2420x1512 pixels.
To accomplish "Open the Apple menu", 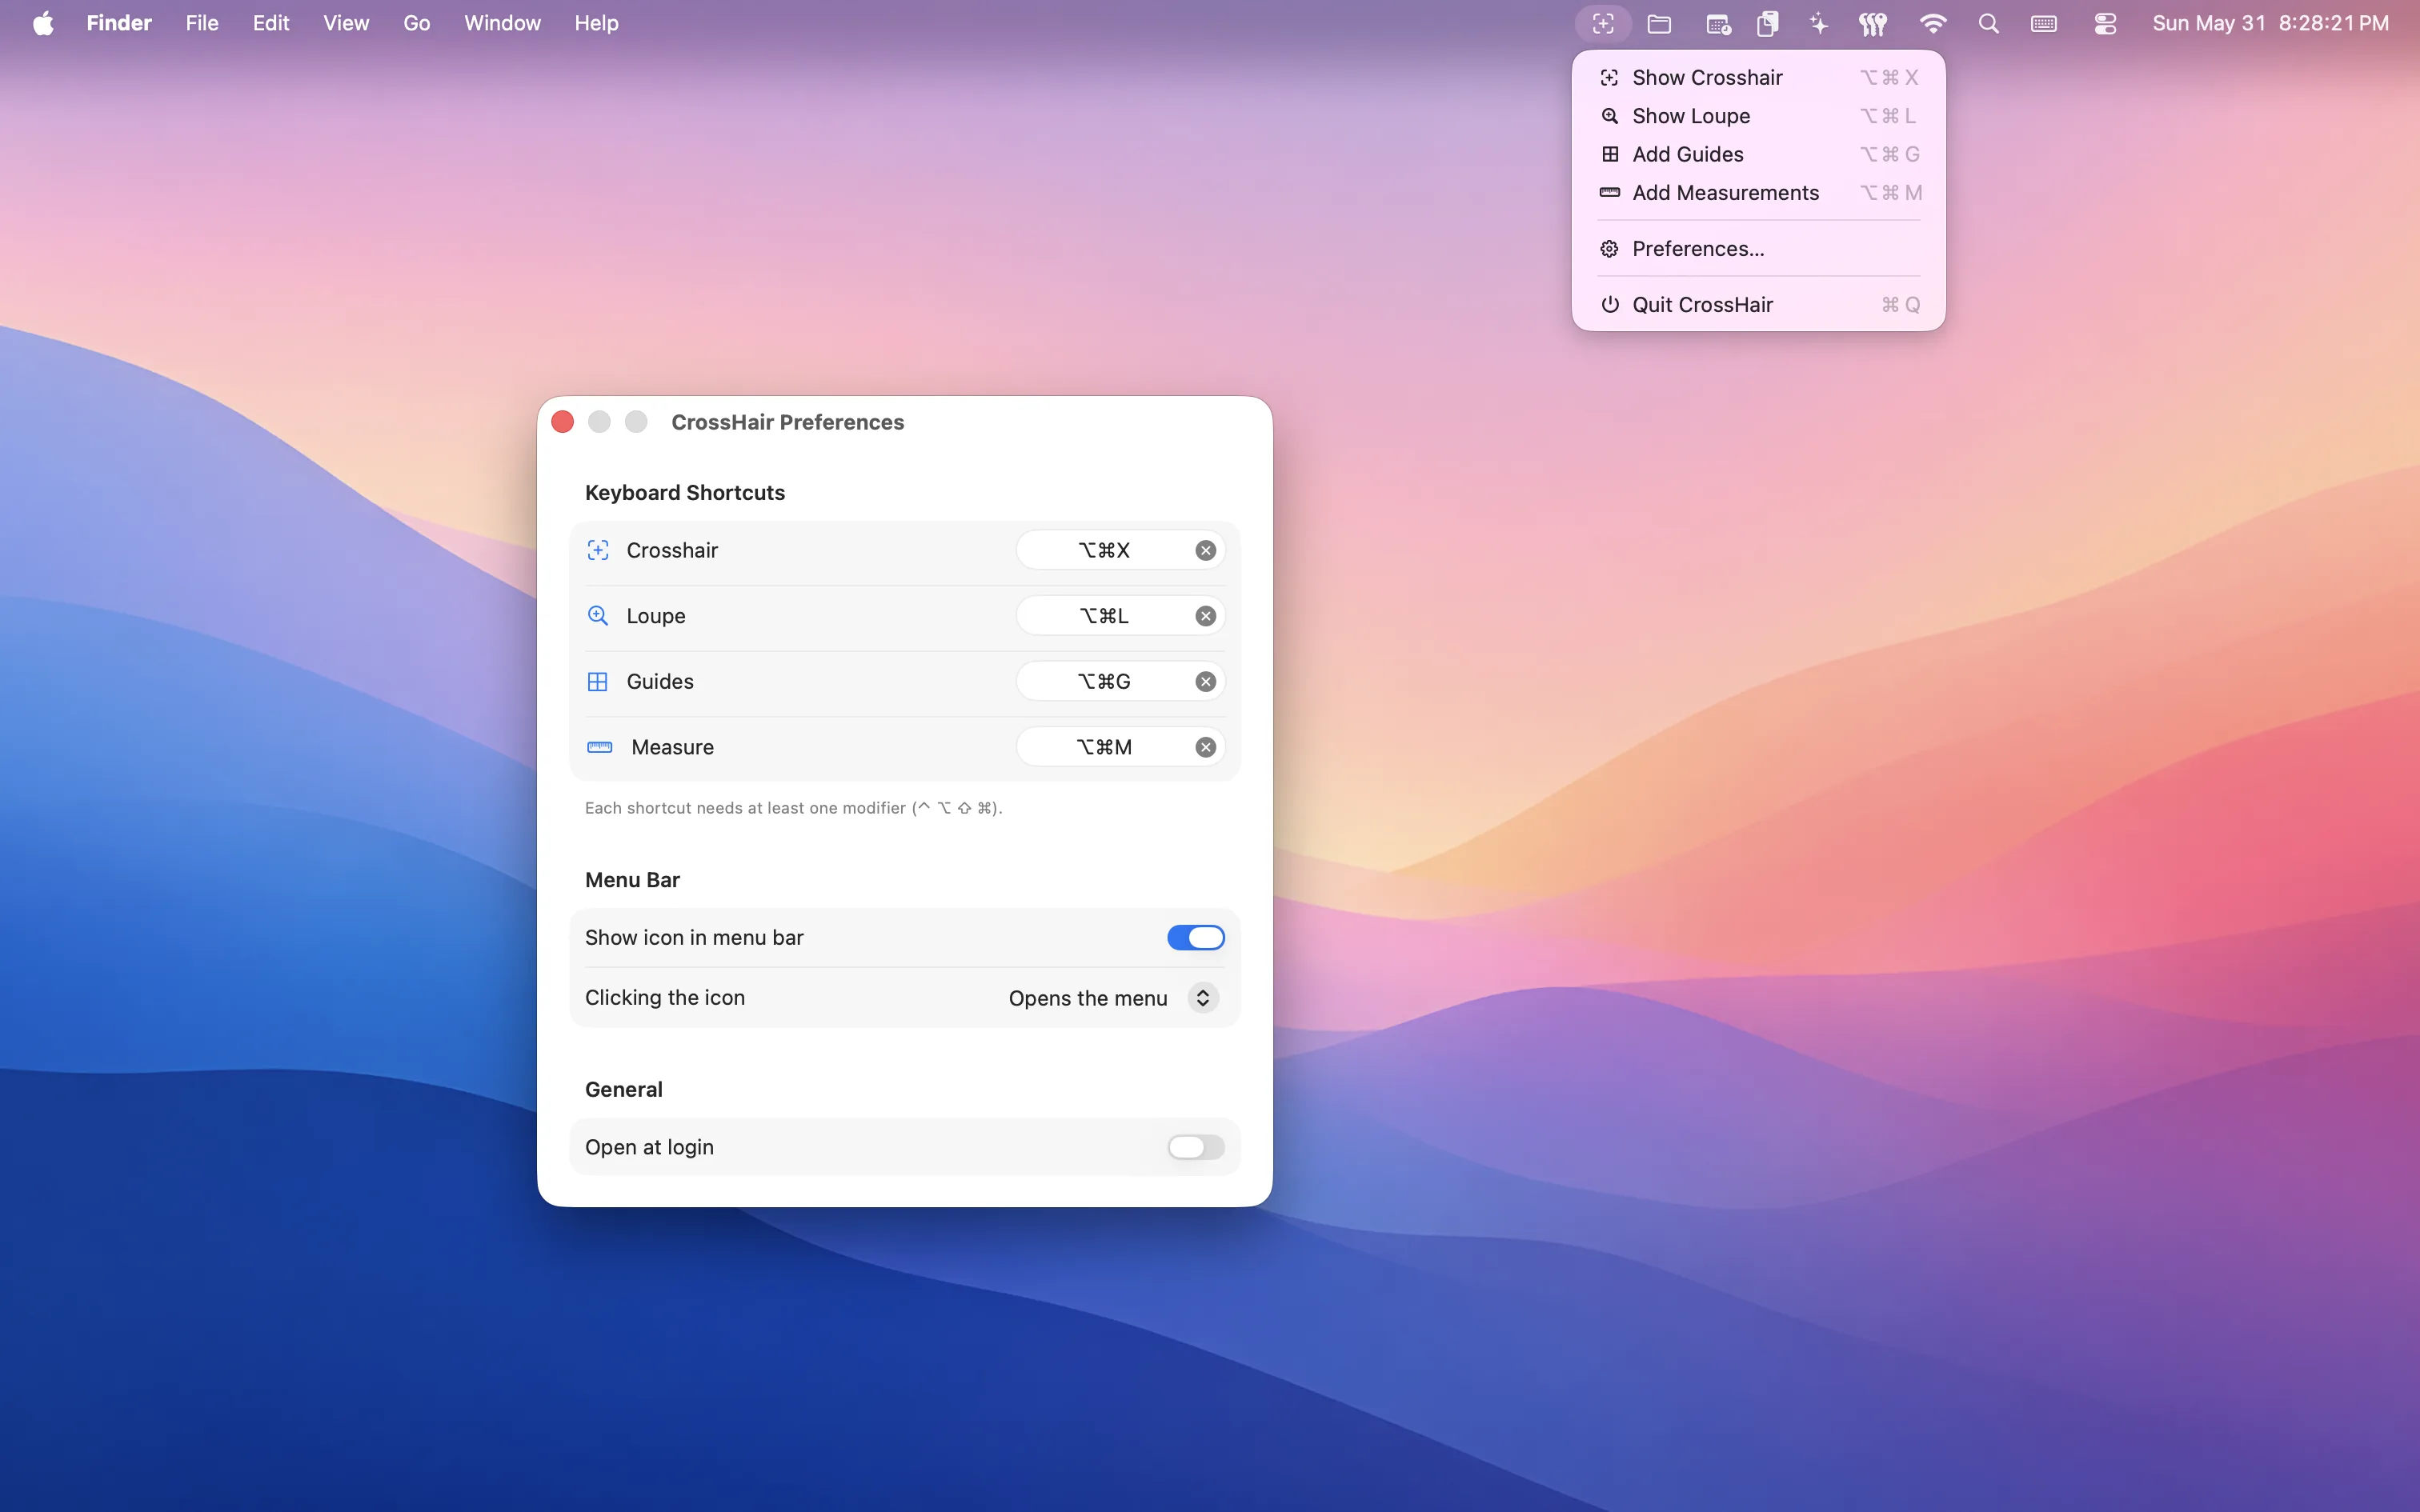I will [x=43, y=23].
